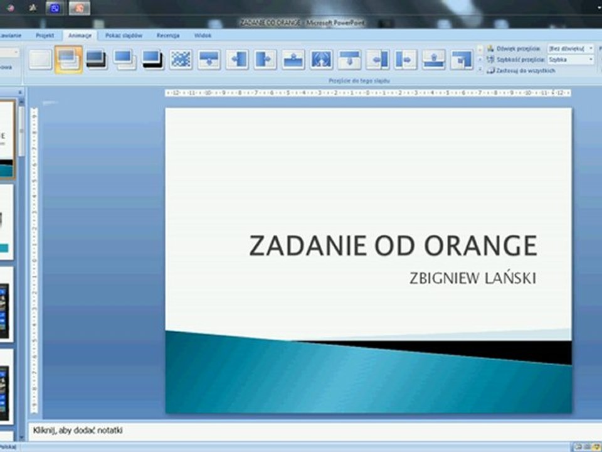This screenshot has height=452, width=602.
Task: Open the Projekt ribbon tab
Action: 45,35
